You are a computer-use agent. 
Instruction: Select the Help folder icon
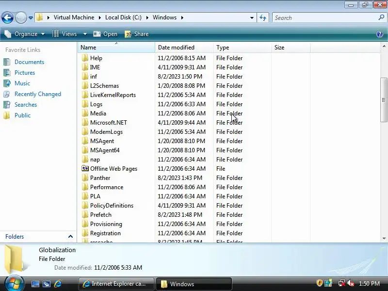click(x=85, y=58)
